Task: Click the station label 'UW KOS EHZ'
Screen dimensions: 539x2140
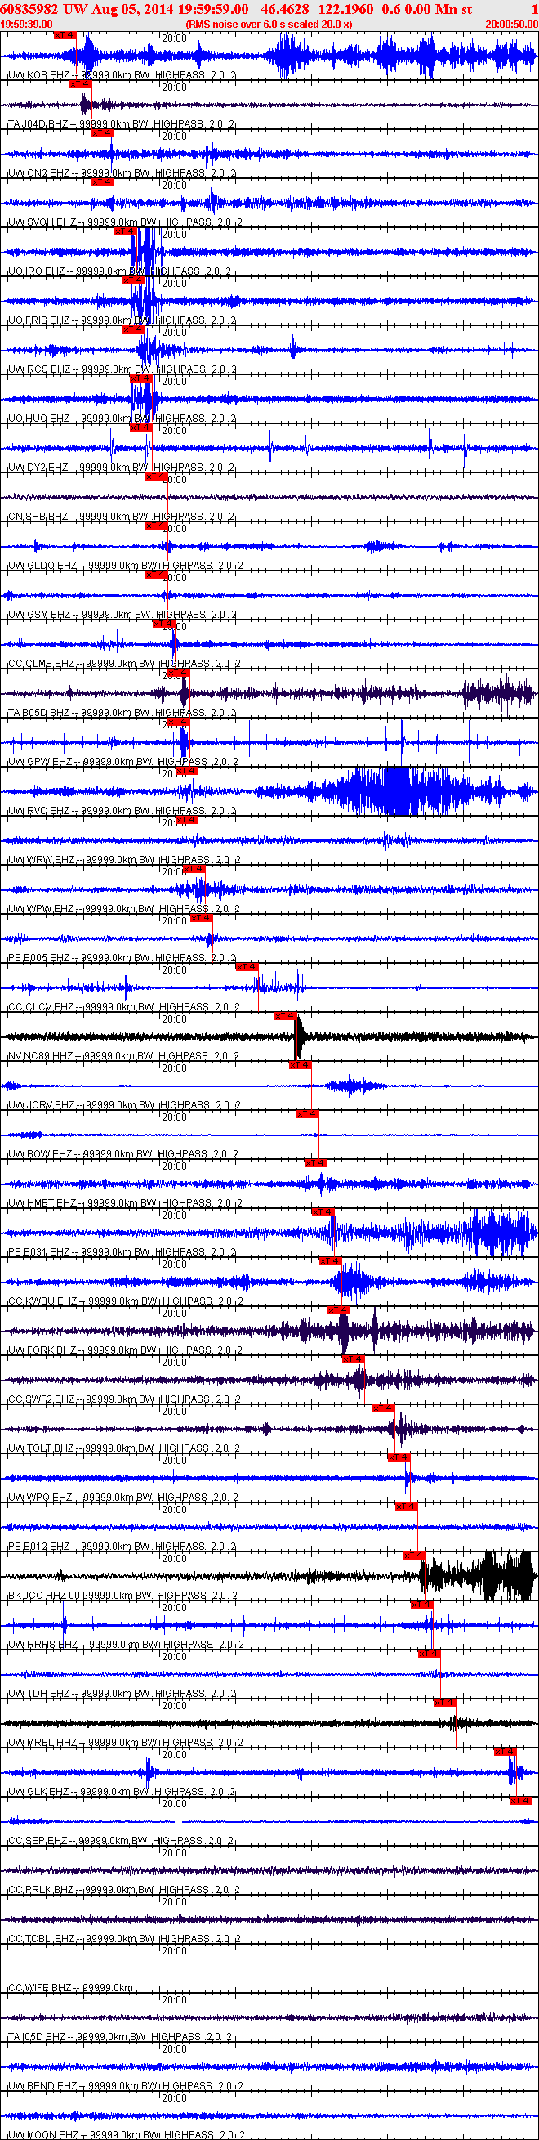Action: [39, 74]
